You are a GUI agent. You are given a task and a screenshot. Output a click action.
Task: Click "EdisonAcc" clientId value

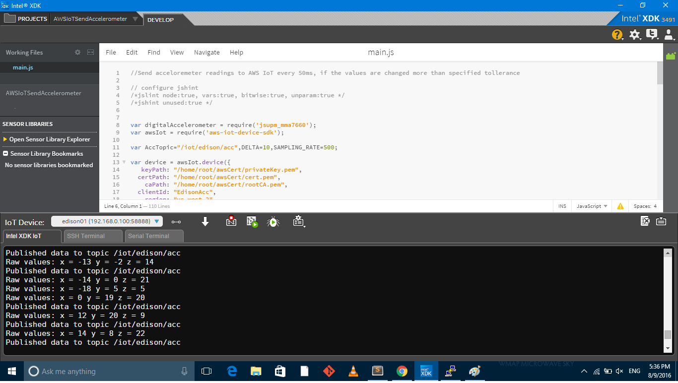pyautogui.click(x=193, y=192)
